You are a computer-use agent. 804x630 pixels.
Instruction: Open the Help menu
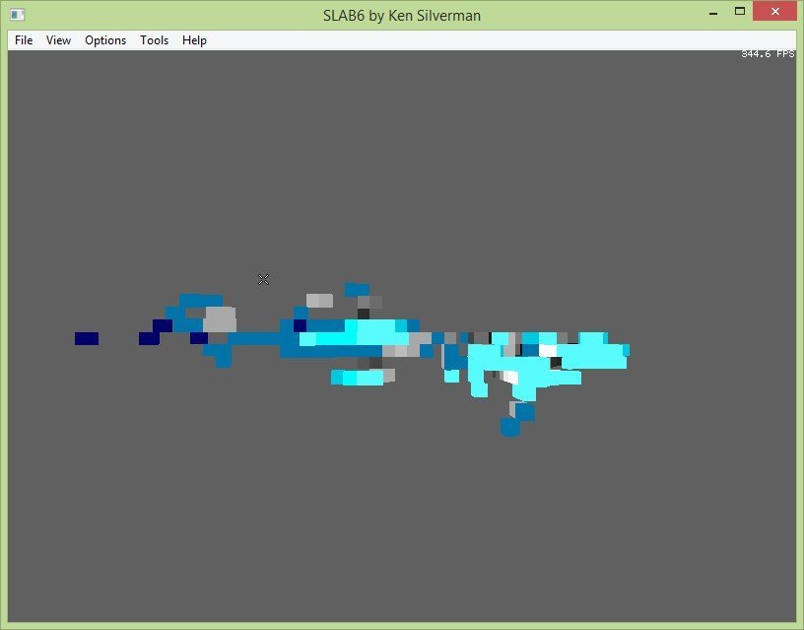click(x=194, y=40)
